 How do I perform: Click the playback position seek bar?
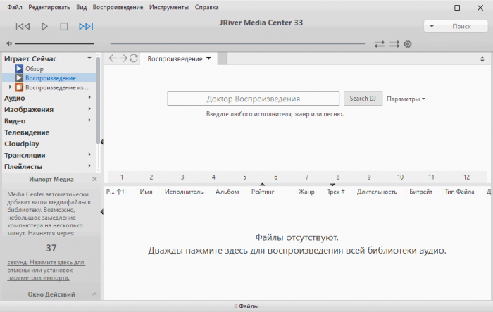237,44
